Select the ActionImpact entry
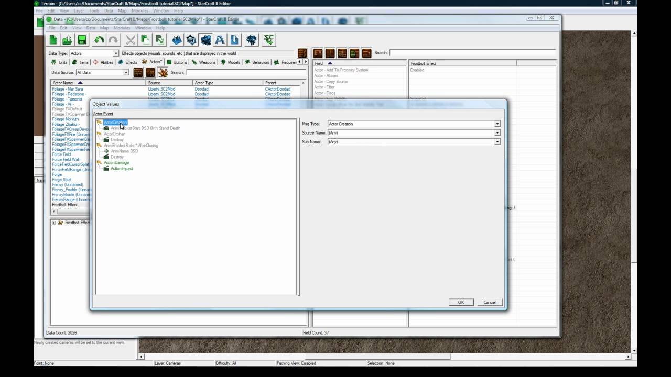Screen dimensions: 671x377 click(x=122, y=169)
